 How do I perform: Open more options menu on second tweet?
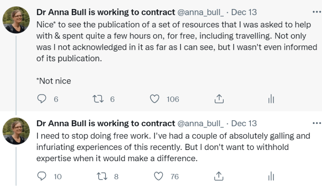click(317, 123)
